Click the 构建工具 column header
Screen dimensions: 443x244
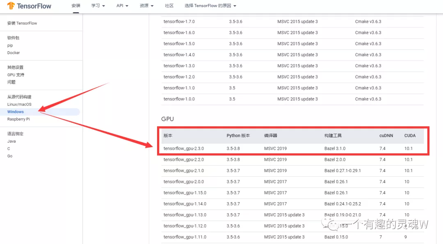click(333, 136)
